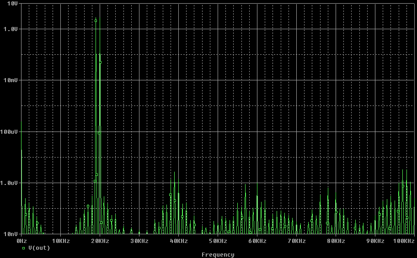Viewport: 417px width, 258px height.
Task: Select the 100KHz x-axis tick label
Action: (x=404, y=241)
